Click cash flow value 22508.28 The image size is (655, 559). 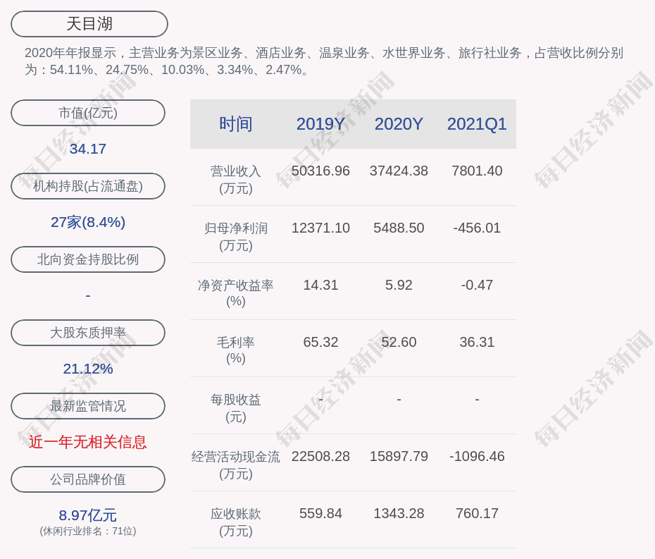(x=321, y=456)
